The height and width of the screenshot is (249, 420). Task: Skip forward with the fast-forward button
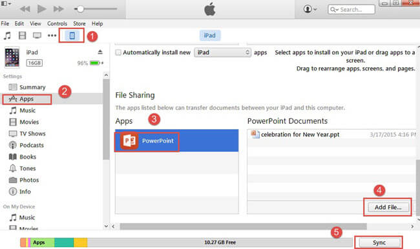(58, 9)
